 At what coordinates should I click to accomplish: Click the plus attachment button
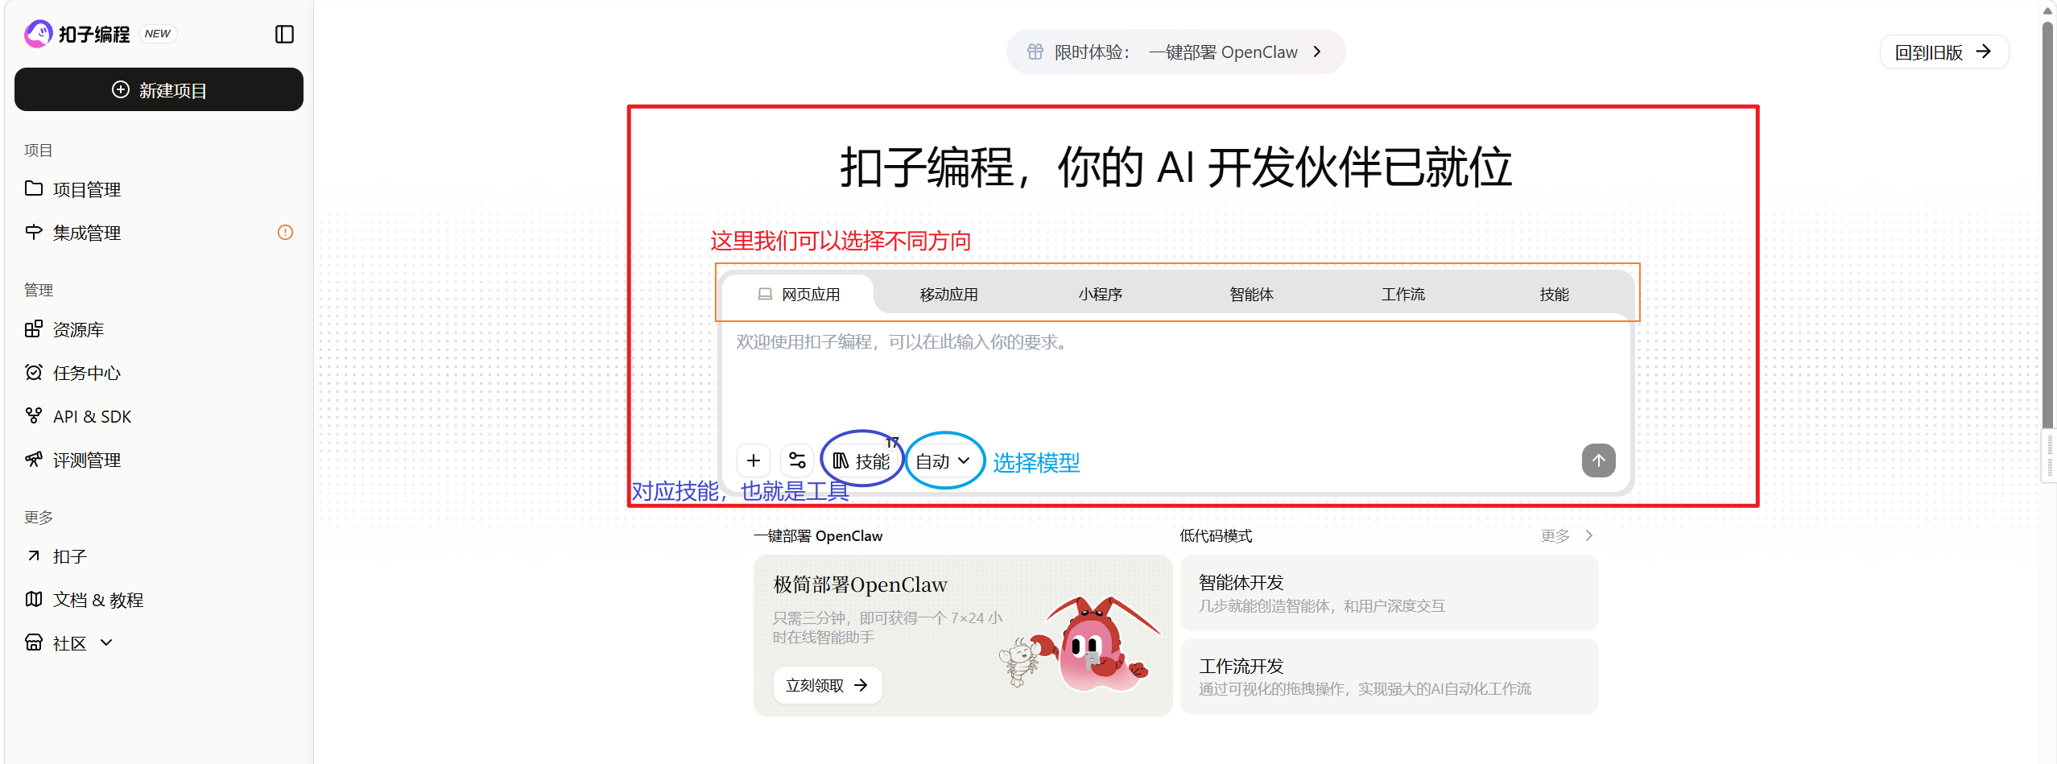pyautogui.click(x=754, y=460)
